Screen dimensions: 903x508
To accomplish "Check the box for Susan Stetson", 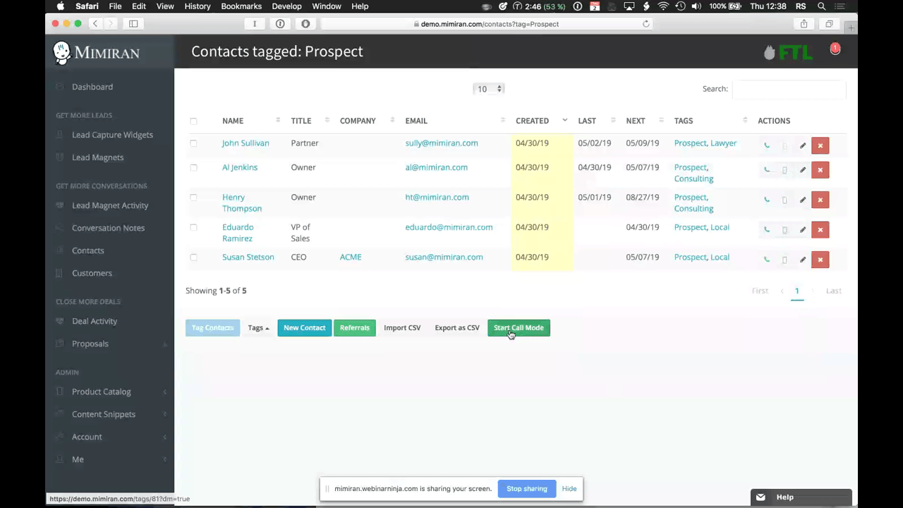I will click(x=193, y=258).
